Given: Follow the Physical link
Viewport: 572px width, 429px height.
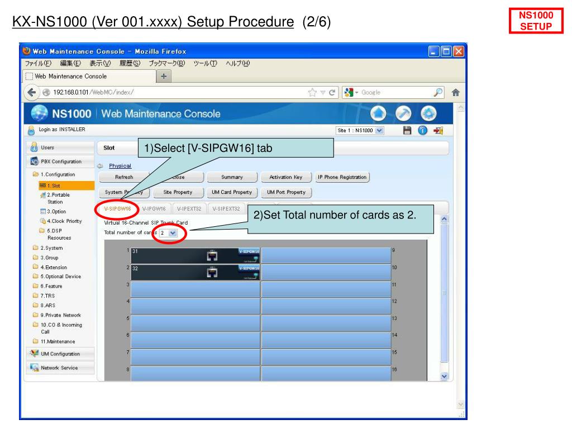Looking at the screenshot, I should coord(120,165).
